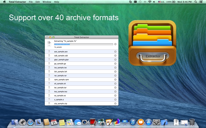
Task: Click the 100% battery status indicator
Action: click(x=171, y=2)
